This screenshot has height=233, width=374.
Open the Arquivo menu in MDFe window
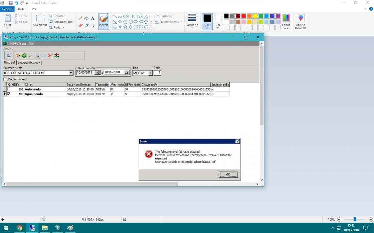[8, 49]
